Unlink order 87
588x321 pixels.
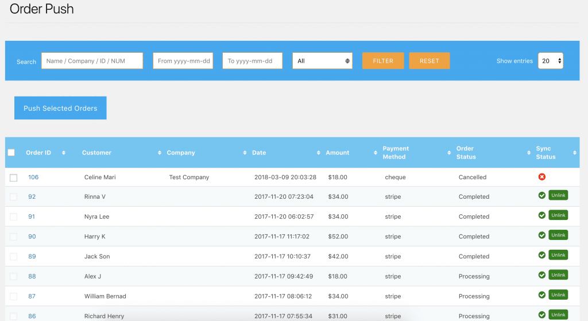click(558, 295)
